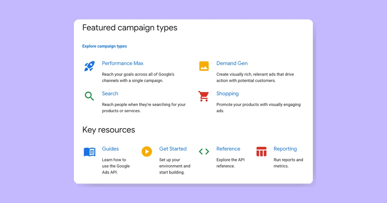Viewport: 387px width, 203px height.
Task: Click the Search magnifying glass icon
Action: (x=89, y=96)
